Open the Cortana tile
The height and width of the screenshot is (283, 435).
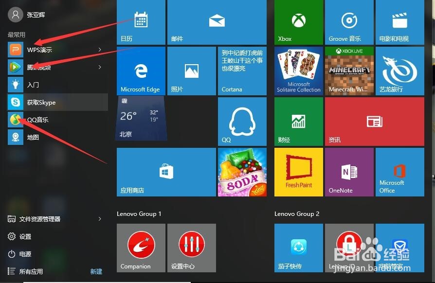(x=242, y=71)
